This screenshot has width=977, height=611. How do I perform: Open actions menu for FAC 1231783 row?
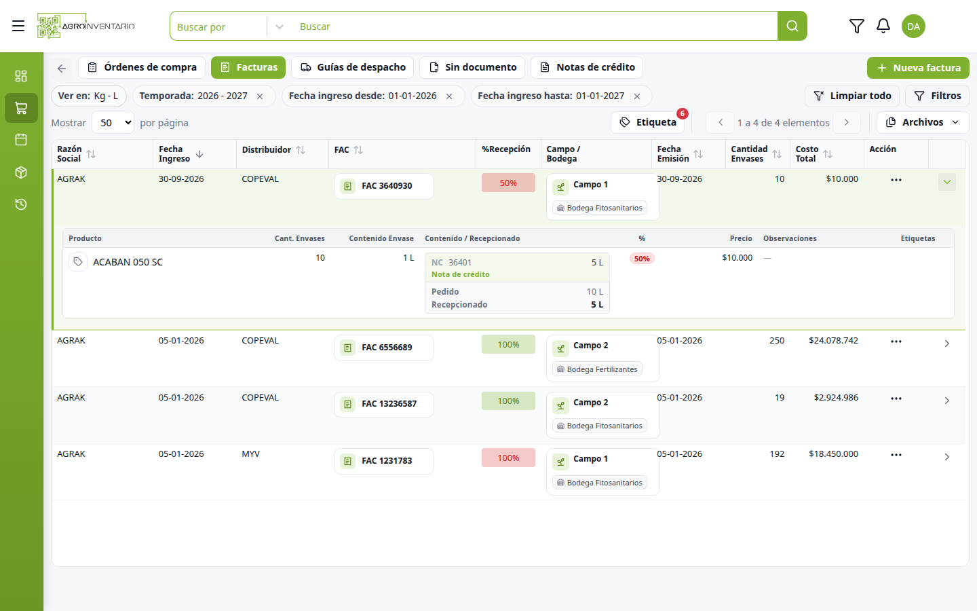[896, 455]
